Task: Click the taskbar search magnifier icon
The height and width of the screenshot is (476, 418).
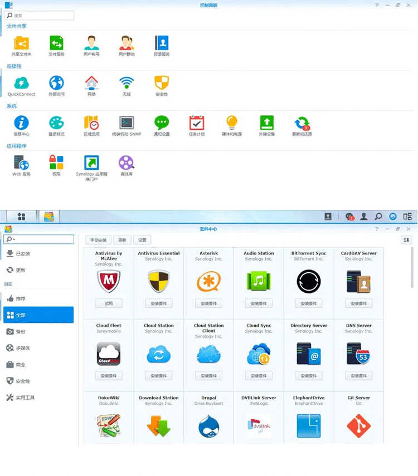Action: [378, 217]
